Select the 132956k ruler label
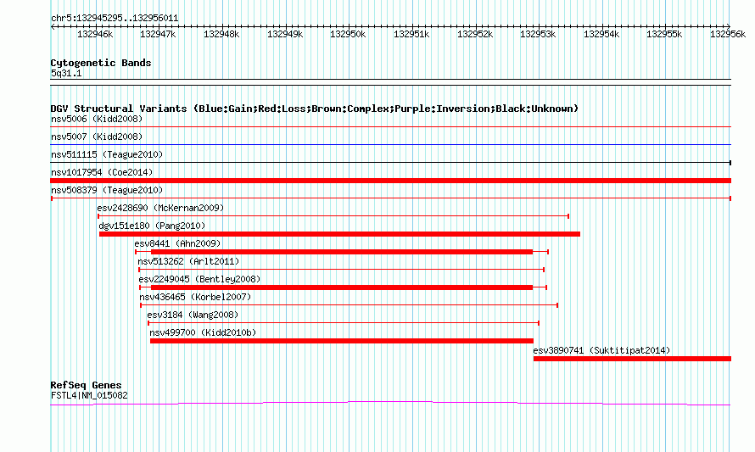 [x=728, y=34]
